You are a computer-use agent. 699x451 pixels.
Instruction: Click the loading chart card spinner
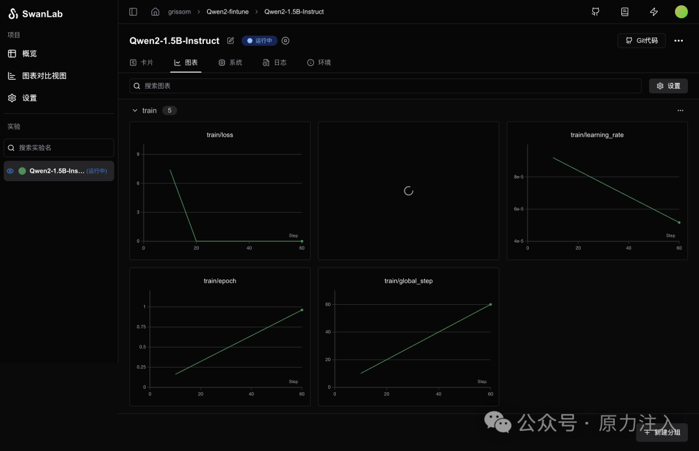pyautogui.click(x=408, y=191)
